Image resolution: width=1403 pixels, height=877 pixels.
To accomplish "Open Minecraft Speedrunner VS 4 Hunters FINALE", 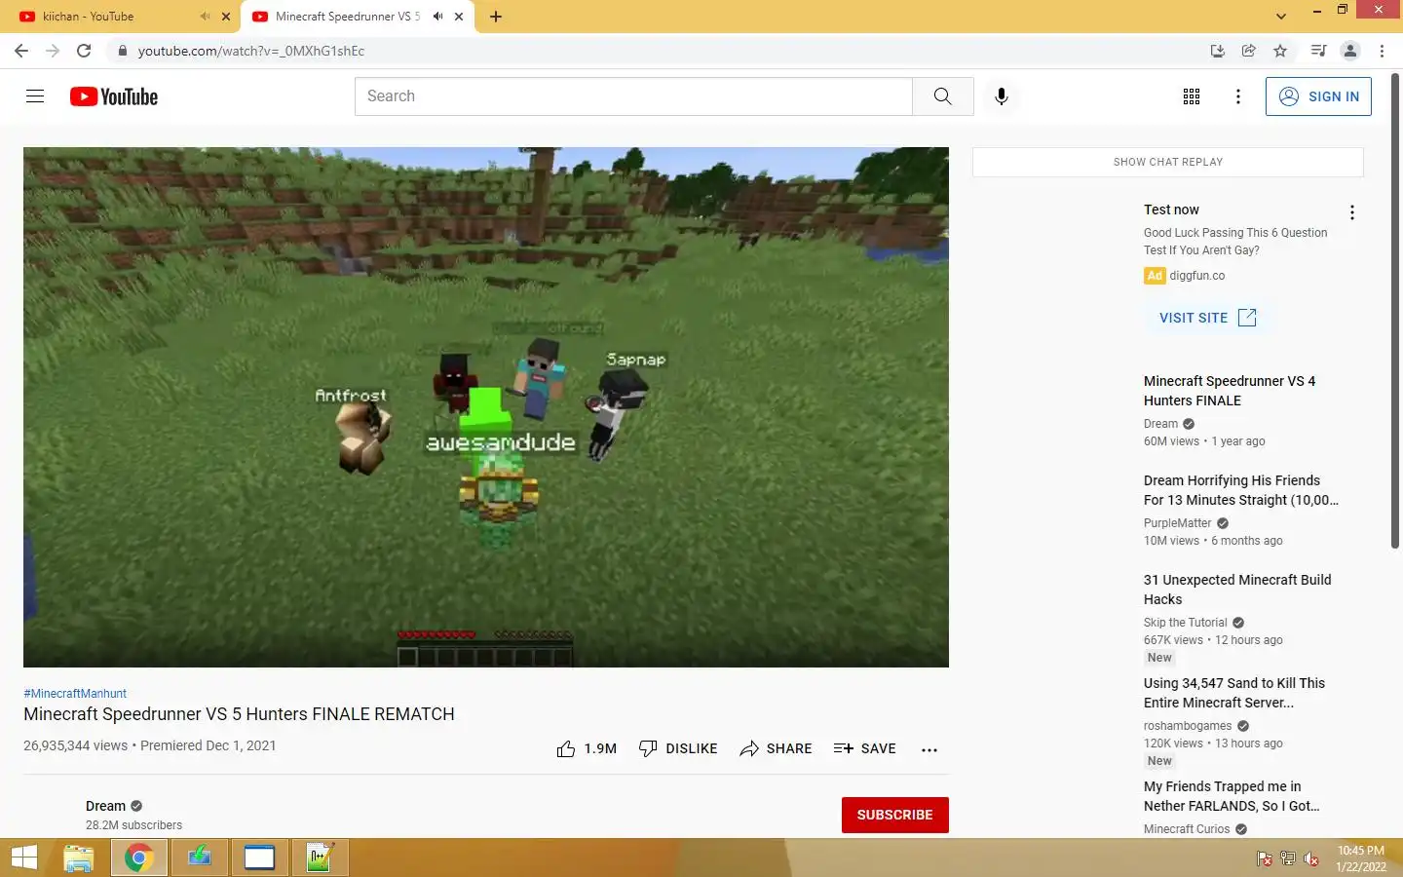I will pos(1230,391).
